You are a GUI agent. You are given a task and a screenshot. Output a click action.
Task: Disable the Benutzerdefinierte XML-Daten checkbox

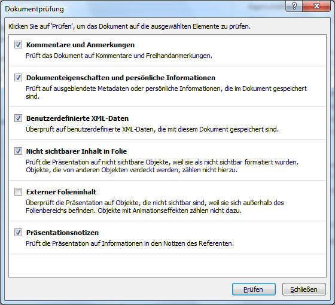pos(18,118)
